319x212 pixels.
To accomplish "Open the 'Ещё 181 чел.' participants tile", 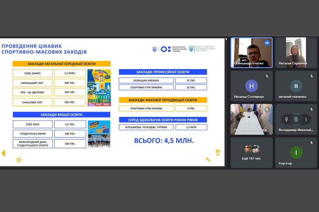I will tap(251, 153).
